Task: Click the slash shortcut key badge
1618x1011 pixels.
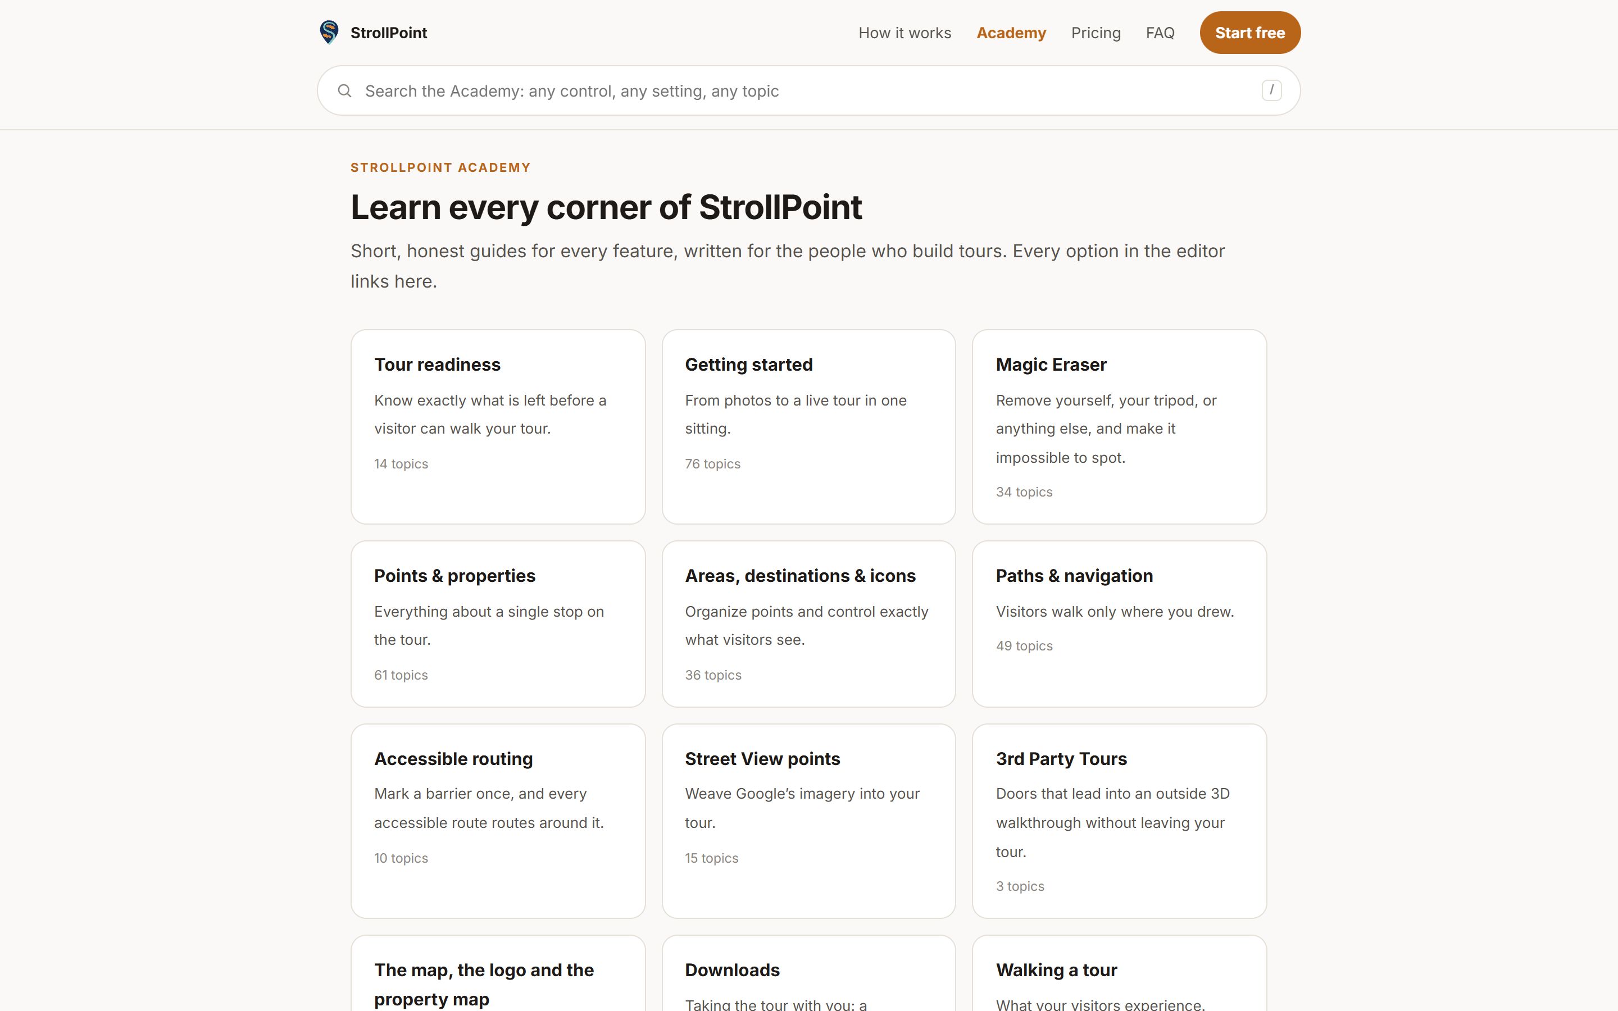Action: (x=1271, y=90)
